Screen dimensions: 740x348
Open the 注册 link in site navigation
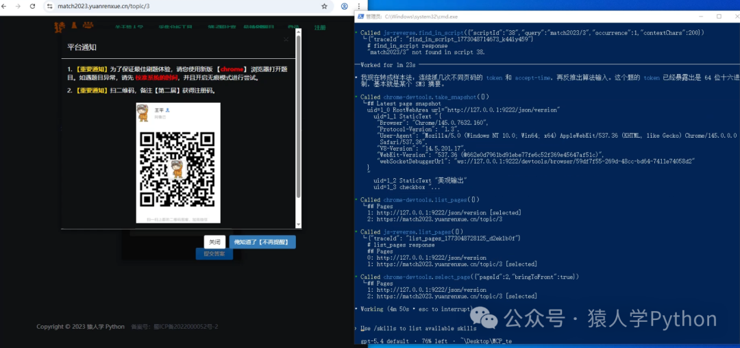tap(320, 28)
